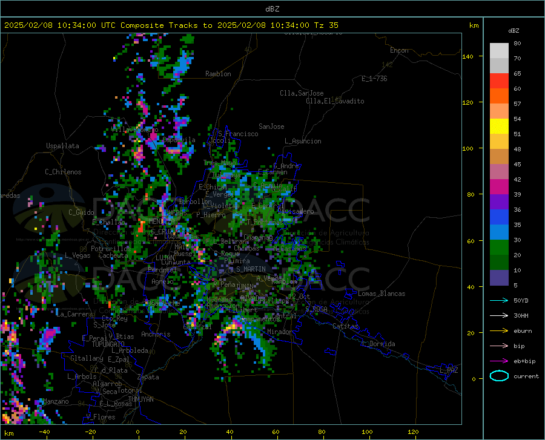Screen dimensions: 545x440
Task: Click the 'V_Flores' place label
Action: [x=101, y=417]
